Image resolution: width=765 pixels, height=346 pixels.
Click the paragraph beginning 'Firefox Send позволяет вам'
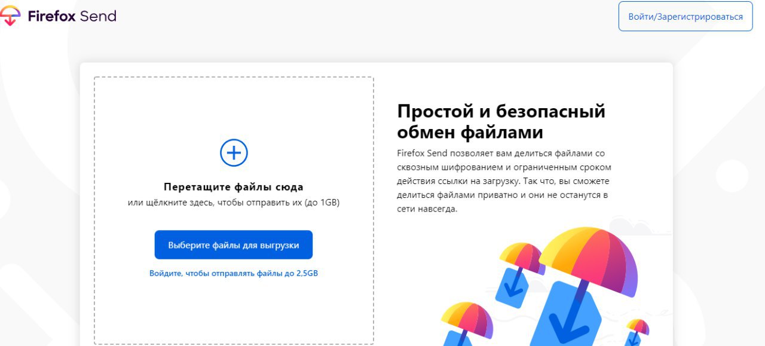coord(504,181)
